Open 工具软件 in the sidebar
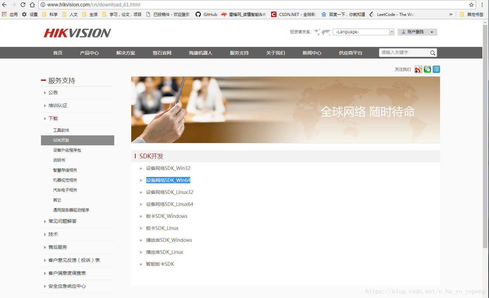489x298 pixels. 61,130
